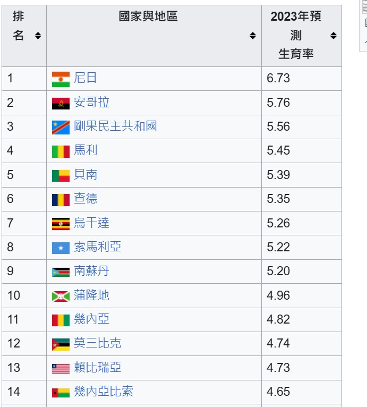Click the 馬利 link
The image size is (367, 407).
tap(86, 150)
